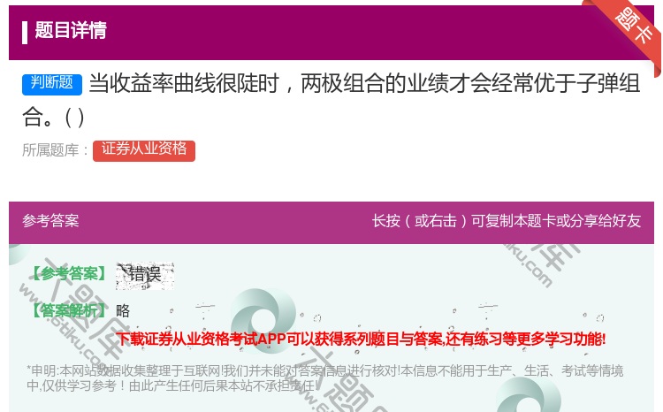Image resolution: width=663 pixels, height=412 pixels.
Task: Click the partial swirl logo at left edge
Action: [19, 254]
